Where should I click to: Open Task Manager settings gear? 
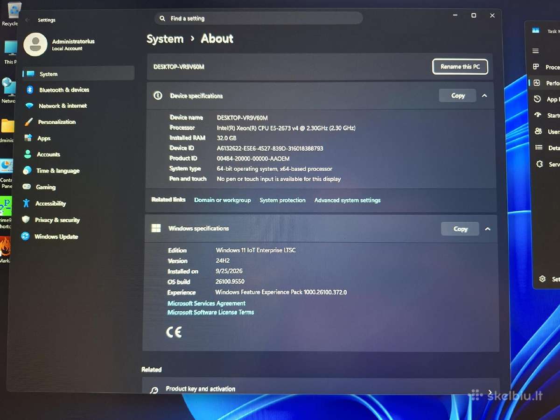point(542,279)
